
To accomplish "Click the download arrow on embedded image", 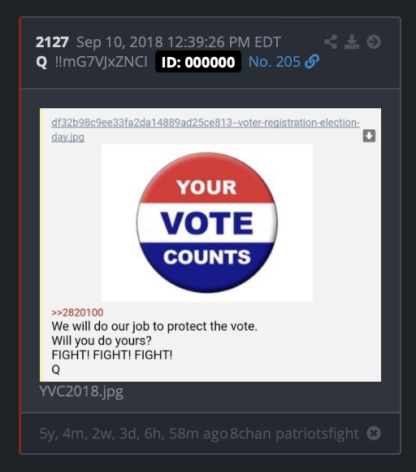I will (369, 136).
